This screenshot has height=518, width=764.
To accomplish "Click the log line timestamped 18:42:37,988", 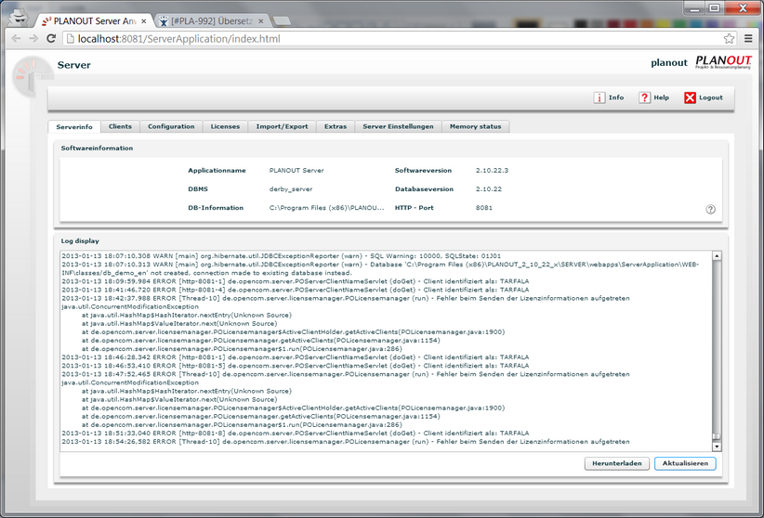I will pyautogui.click(x=346, y=298).
